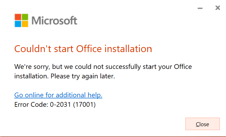Viewport: 226px width, 137px height.
Task: Click the word 'Office' in the red heading
Action: 89,49
